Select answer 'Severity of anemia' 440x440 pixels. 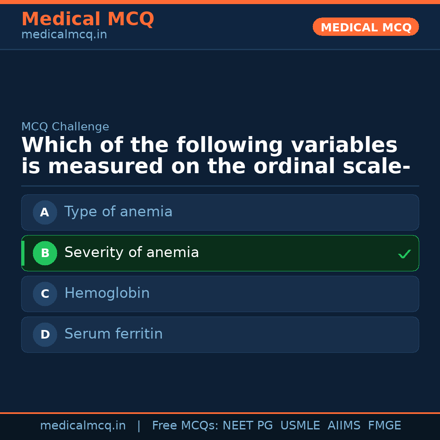pyautogui.click(x=132, y=253)
